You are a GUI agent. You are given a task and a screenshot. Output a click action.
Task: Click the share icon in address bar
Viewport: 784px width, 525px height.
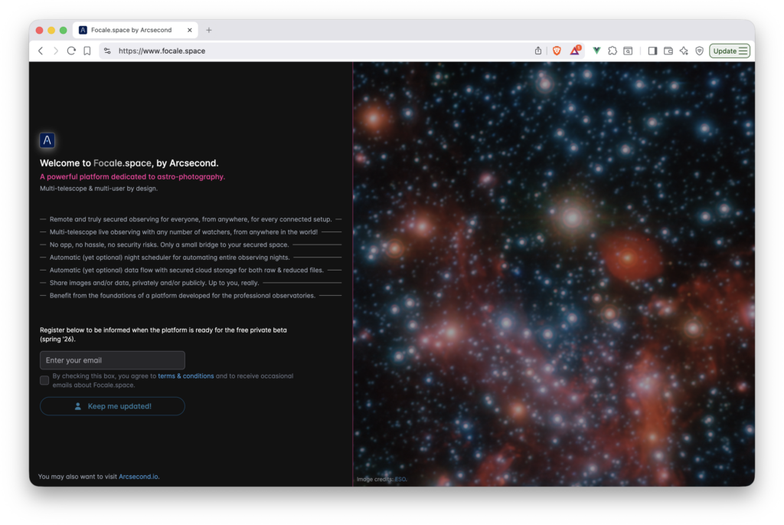pyautogui.click(x=538, y=51)
